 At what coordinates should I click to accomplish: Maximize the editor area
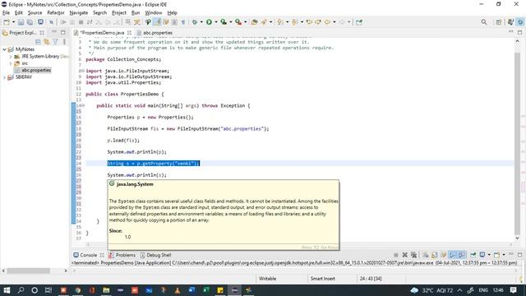pyautogui.click(x=519, y=32)
